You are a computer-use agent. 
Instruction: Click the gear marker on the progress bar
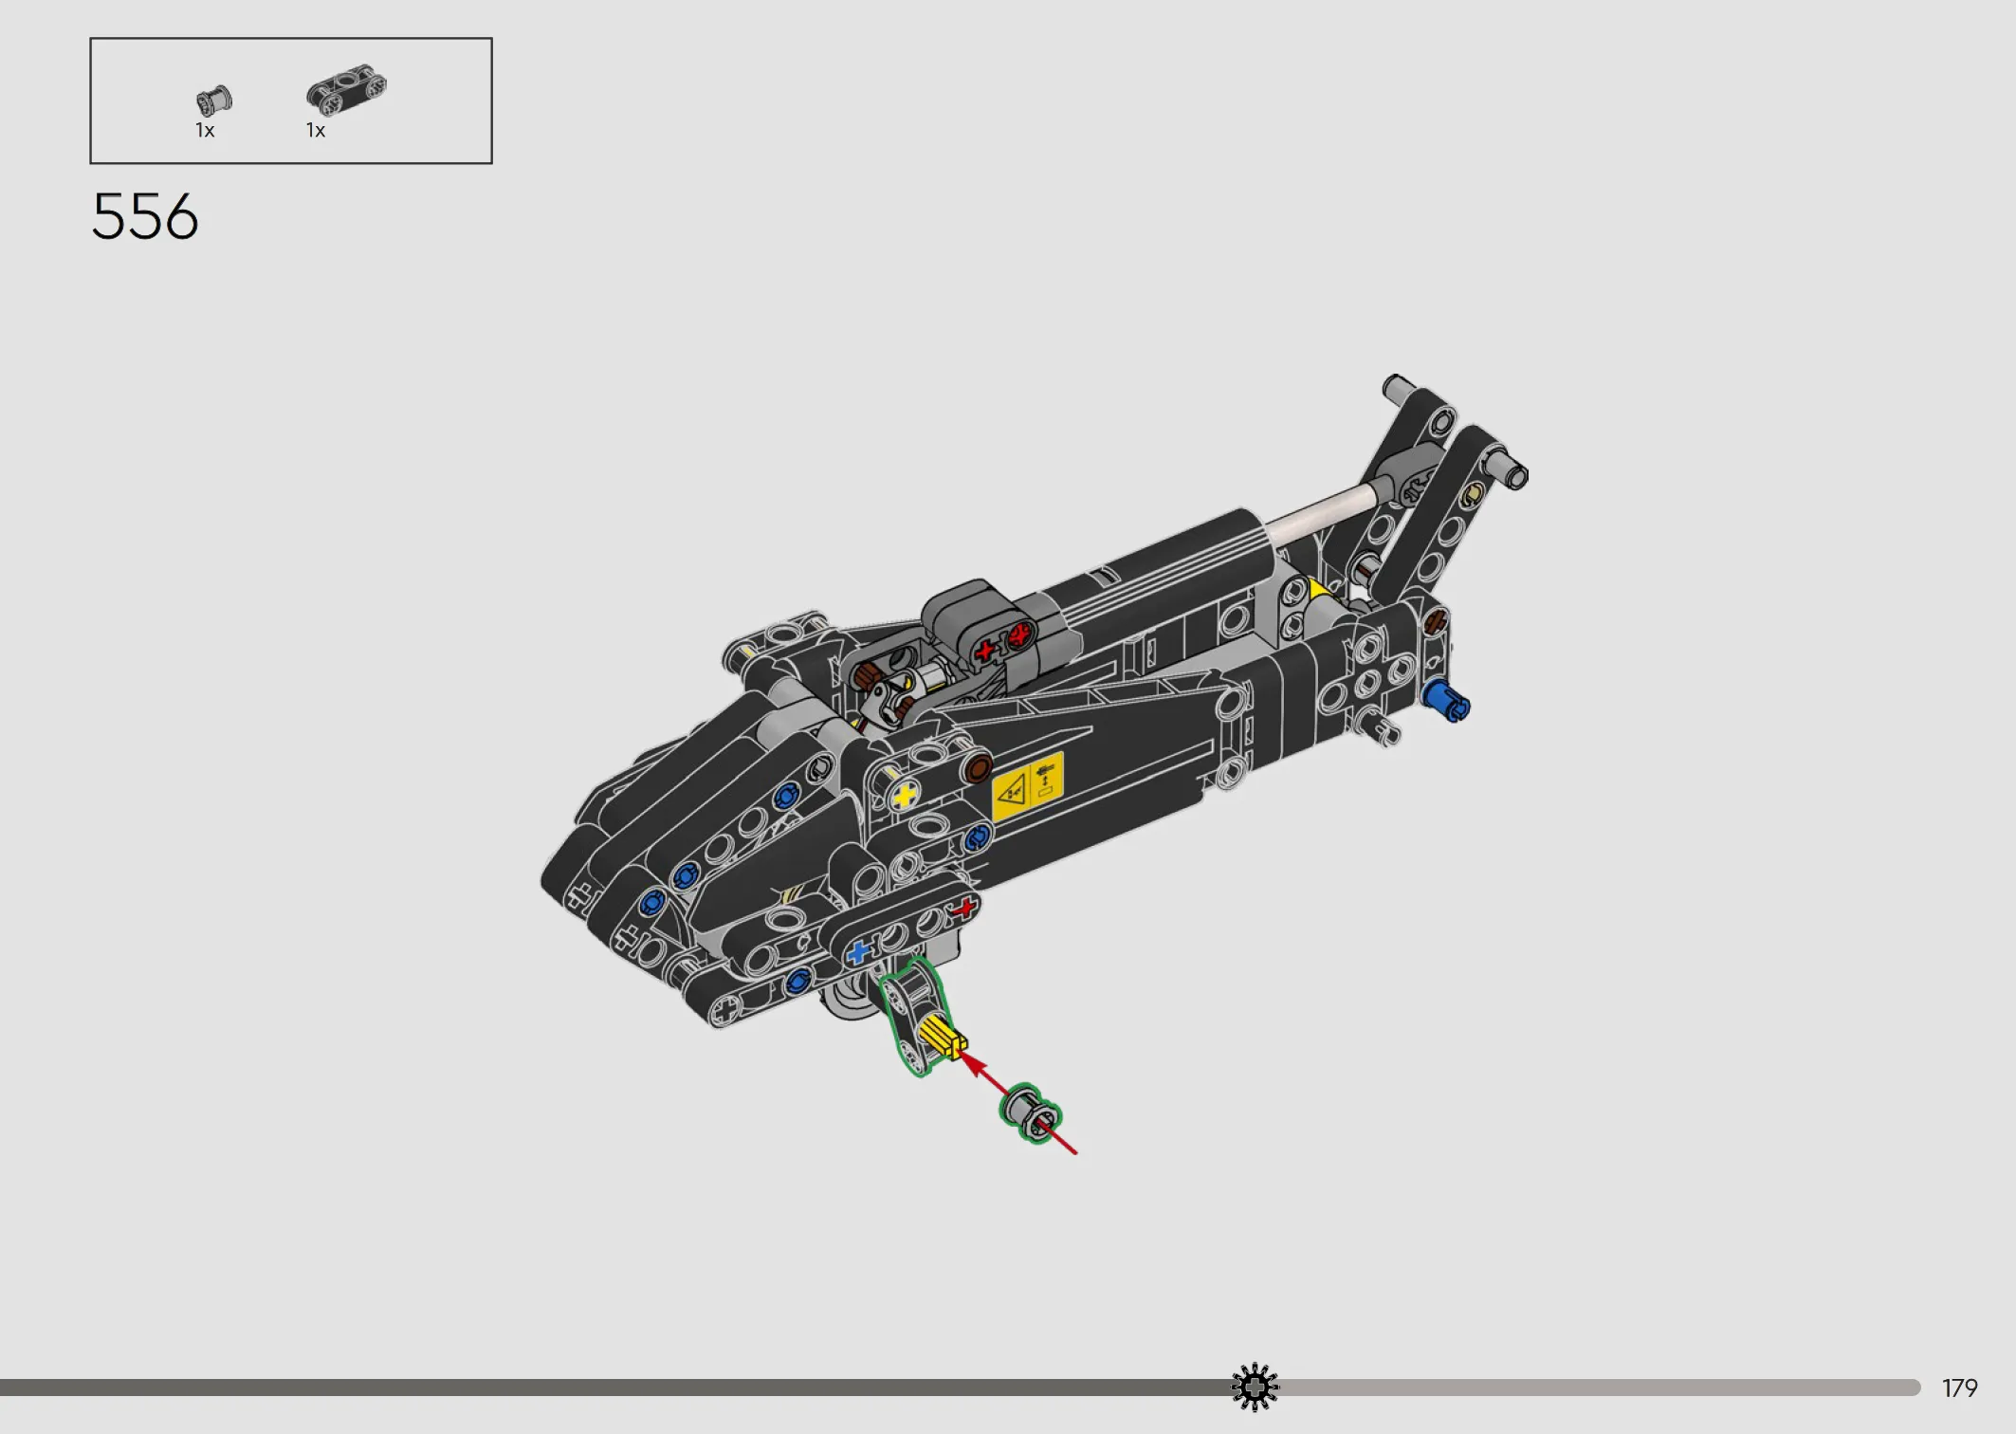pos(1255,1388)
